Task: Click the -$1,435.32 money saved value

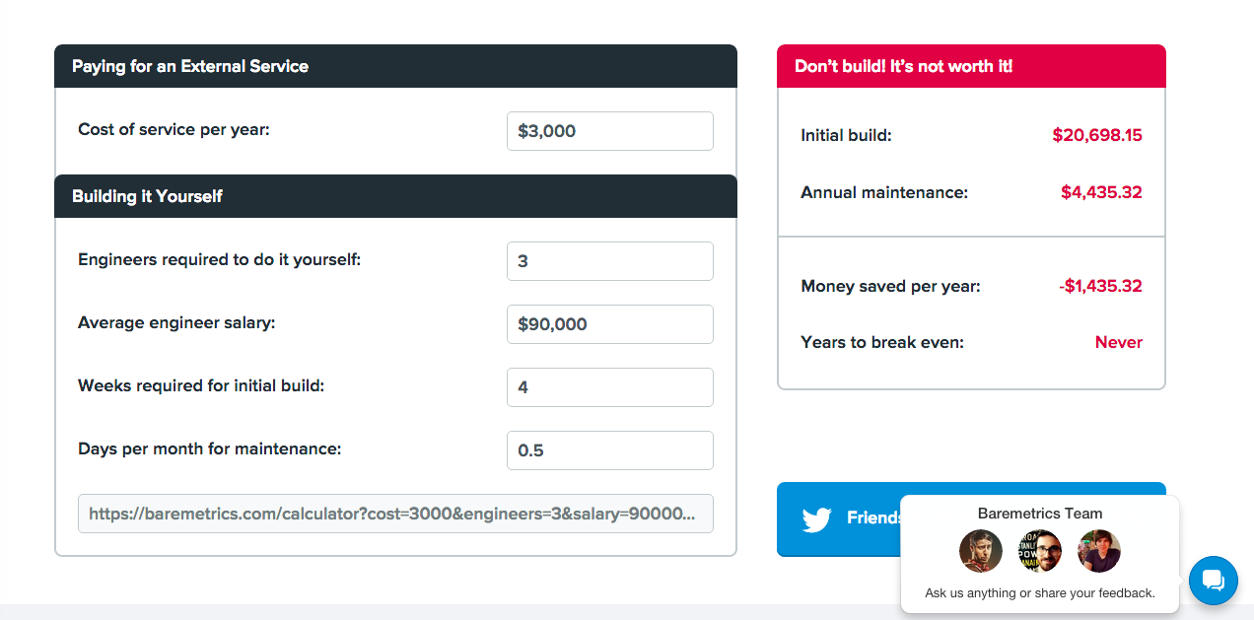Action: pyautogui.click(x=1100, y=287)
